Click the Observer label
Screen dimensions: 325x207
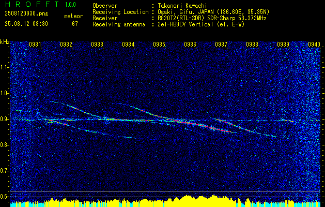pyautogui.click(x=105, y=6)
